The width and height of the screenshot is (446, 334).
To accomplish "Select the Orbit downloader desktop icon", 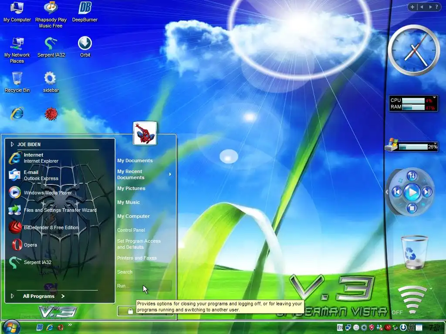I will 85,47.
